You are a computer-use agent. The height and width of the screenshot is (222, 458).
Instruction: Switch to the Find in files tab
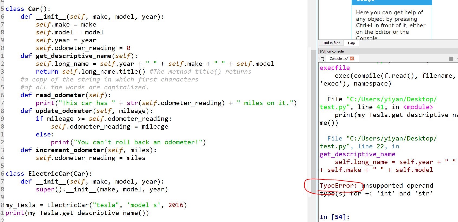pos(331,43)
